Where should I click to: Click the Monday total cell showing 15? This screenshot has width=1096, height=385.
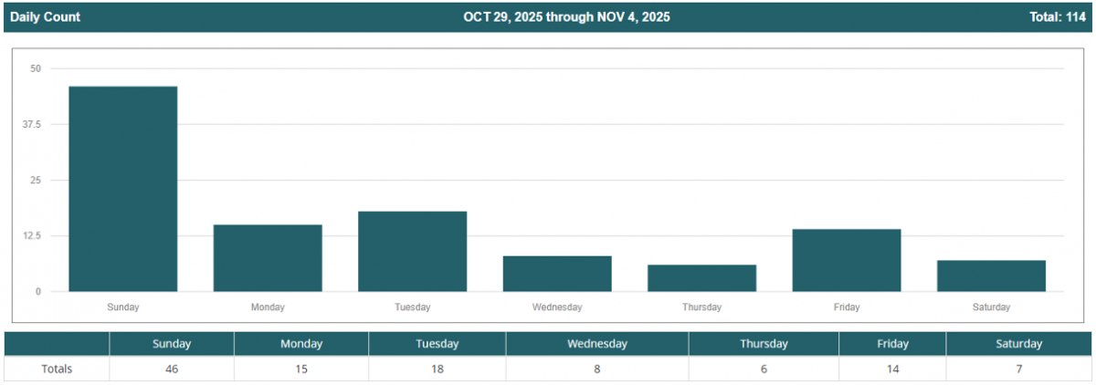click(x=301, y=369)
